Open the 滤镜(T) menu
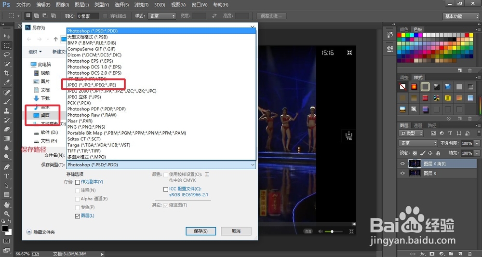The height and width of the screenshot is (257, 482). coord(141,5)
